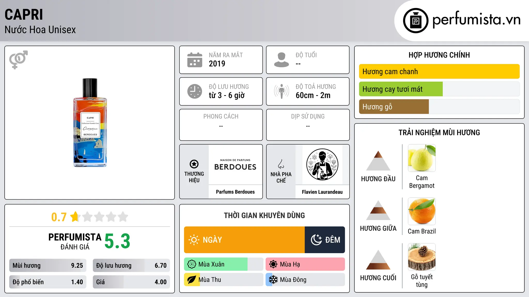Viewport: 529px width, 297px height.
Task: Open the Gỗ tuyết tùng note image
Action: click(x=422, y=257)
